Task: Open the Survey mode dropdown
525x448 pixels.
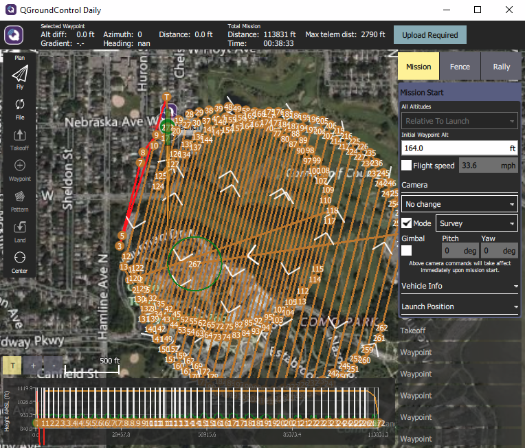Action: [476, 223]
